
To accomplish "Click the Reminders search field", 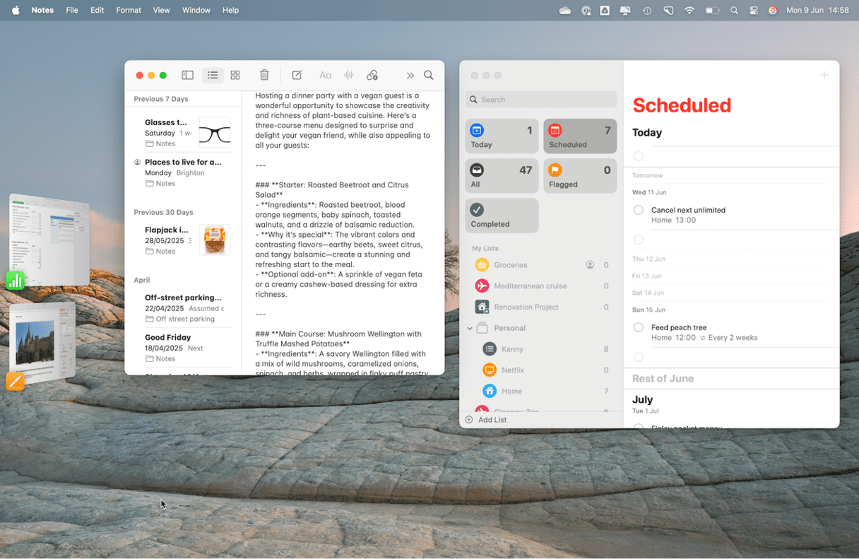I will click(541, 100).
